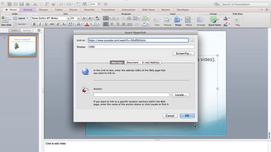The image size is (271, 152).
Task: Toggle Strikethrough formatting
Action: pyautogui.click(x=52, y=24)
